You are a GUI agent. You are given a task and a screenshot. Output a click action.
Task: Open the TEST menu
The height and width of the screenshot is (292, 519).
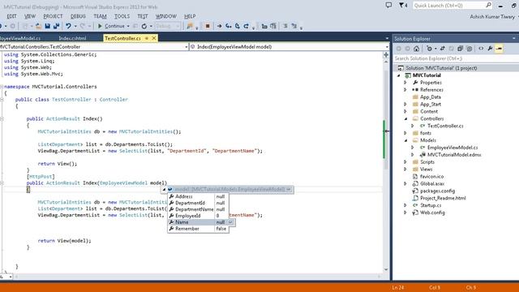143,16
